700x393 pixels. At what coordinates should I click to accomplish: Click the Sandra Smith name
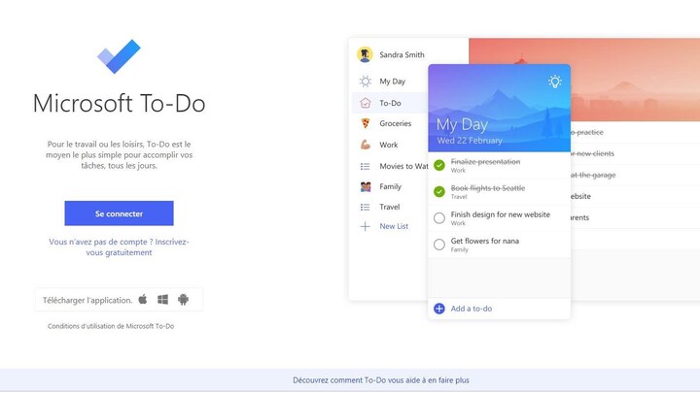[x=402, y=54]
